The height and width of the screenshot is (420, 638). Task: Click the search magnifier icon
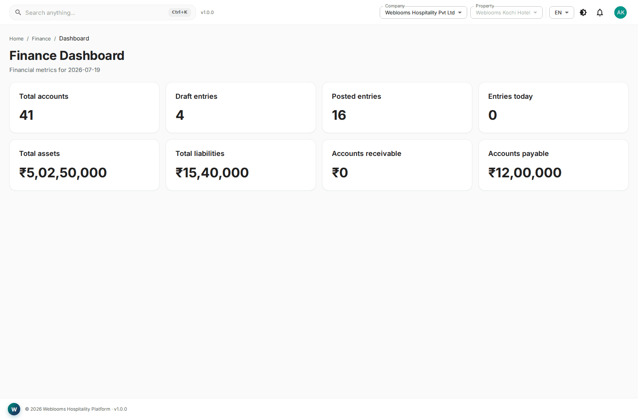point(18,12)
